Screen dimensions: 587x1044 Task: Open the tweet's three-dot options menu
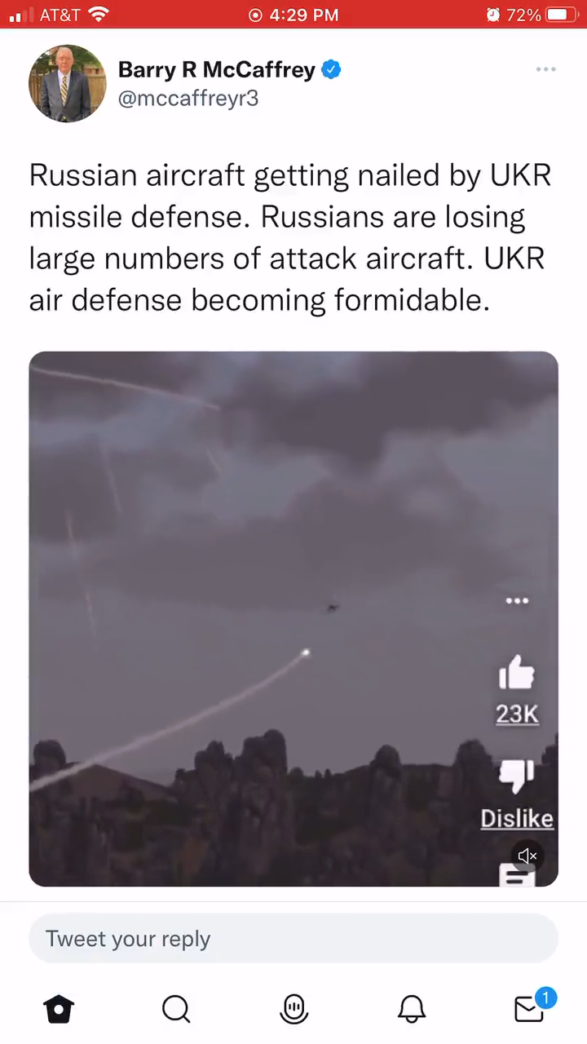[545, 70]
